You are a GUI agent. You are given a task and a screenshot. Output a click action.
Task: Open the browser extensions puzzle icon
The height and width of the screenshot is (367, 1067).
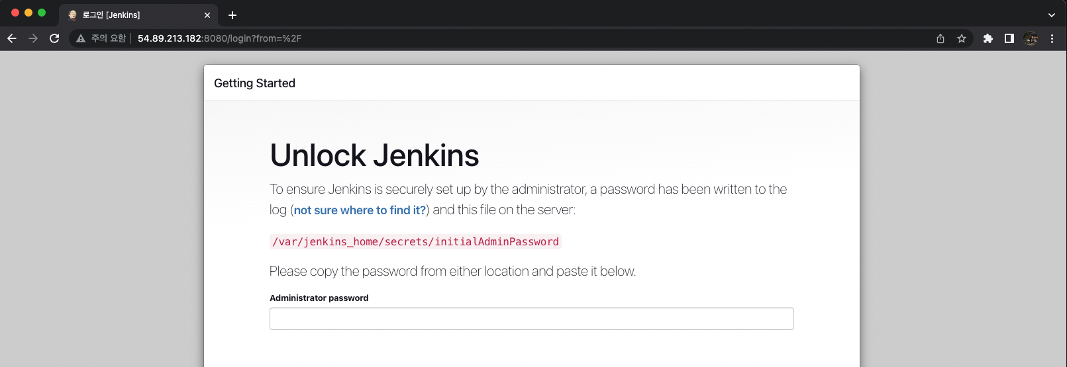tap(988, 38)
